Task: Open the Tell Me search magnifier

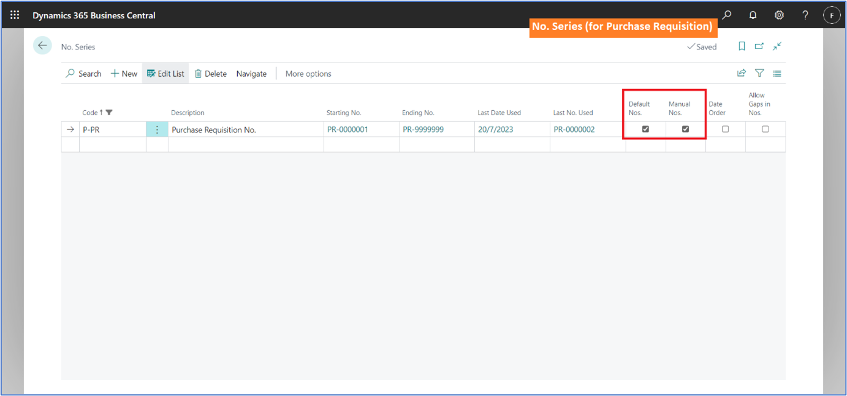Action: [727, 15]
